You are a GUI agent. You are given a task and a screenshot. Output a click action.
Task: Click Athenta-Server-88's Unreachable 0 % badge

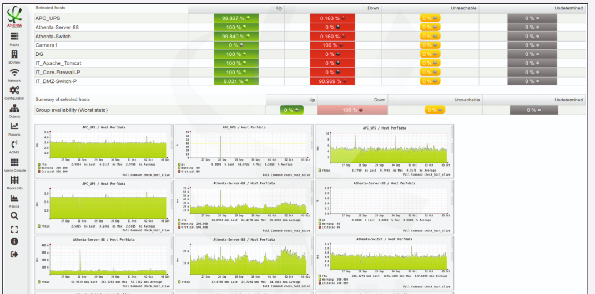click(x=430, y=27)
